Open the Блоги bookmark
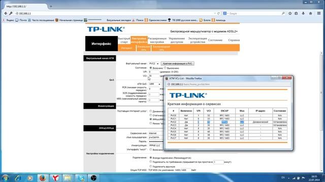This screenshot has height=182, width=325. [205, 20]
